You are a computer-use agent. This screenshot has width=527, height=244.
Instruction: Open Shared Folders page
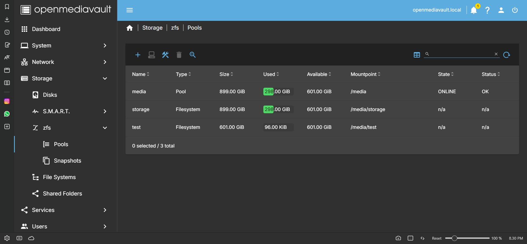pos(62,194)
